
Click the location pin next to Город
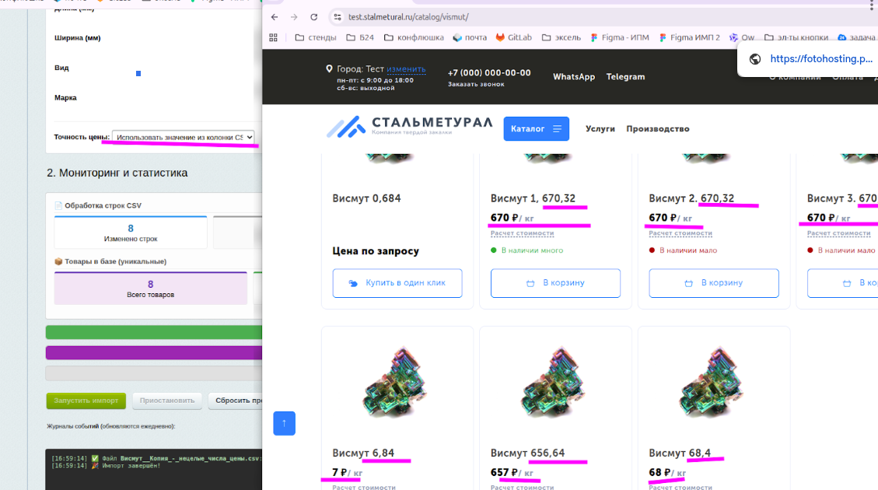[330, 69]
